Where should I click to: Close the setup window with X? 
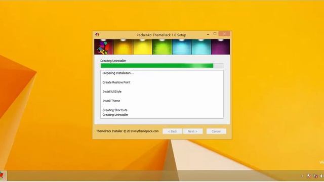coord(224,34)
